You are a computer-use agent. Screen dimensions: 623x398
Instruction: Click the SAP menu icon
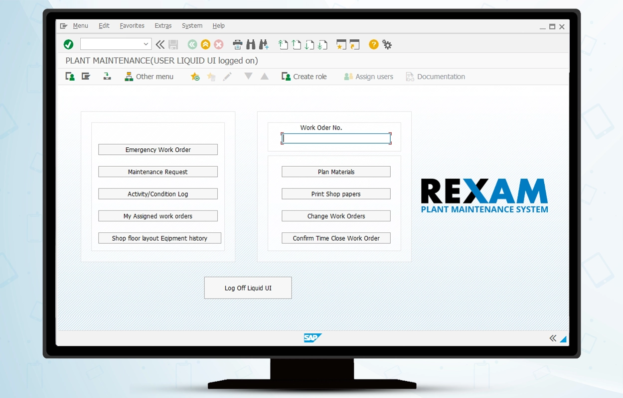[86, 76]
